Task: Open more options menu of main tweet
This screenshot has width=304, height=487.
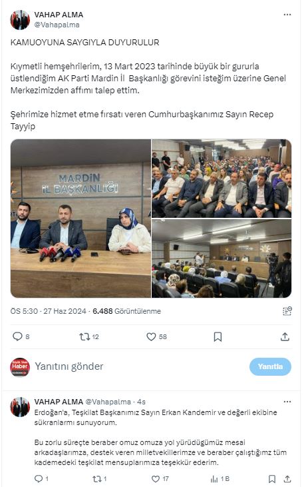Action: point(287,15)
